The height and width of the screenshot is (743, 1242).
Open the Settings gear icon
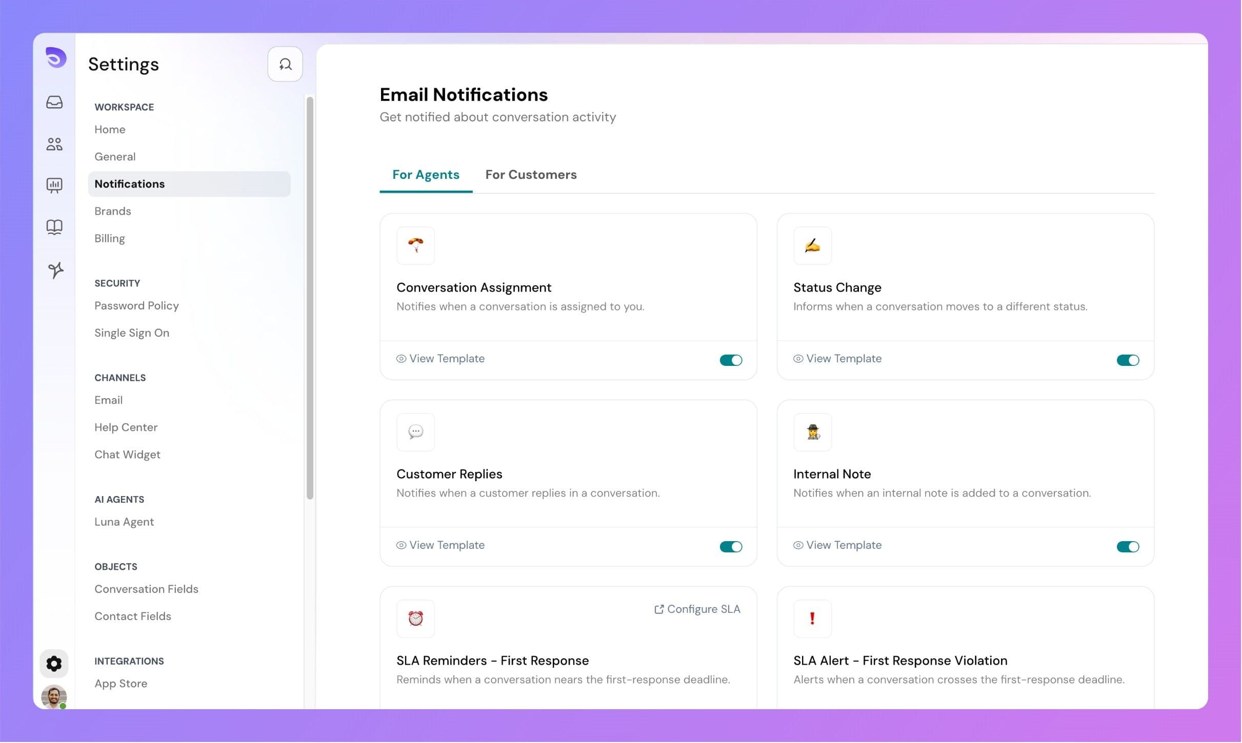point(54,663)
